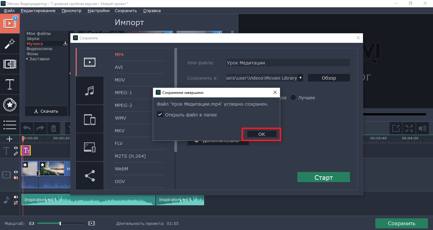Open the 'Настройки' menu
This screenshot has height=230, width=433.
click(x=99, y=10)
